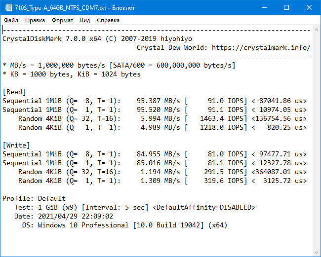Click the 95.520 MB/s read value
Screen dimensions: 321x257
click(159, 110)
